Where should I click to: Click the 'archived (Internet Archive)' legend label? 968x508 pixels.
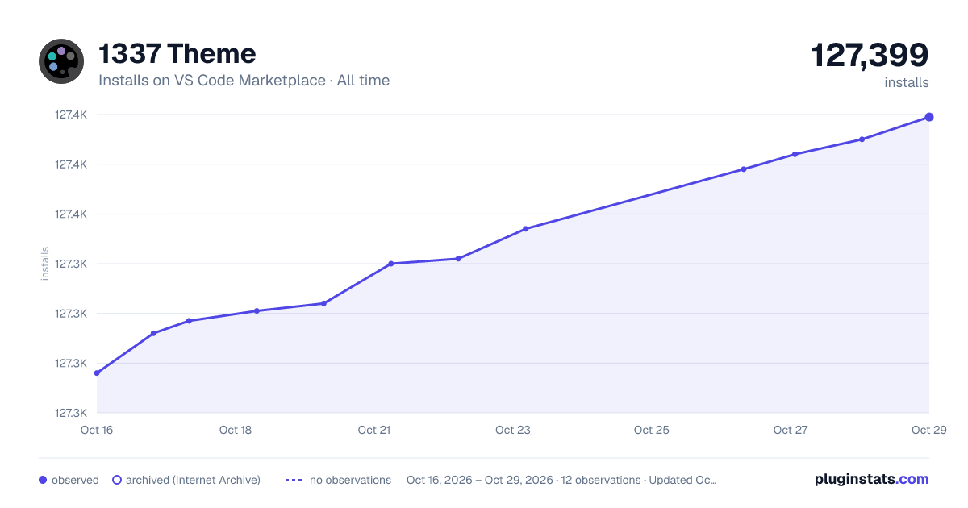tap(193, 480)
